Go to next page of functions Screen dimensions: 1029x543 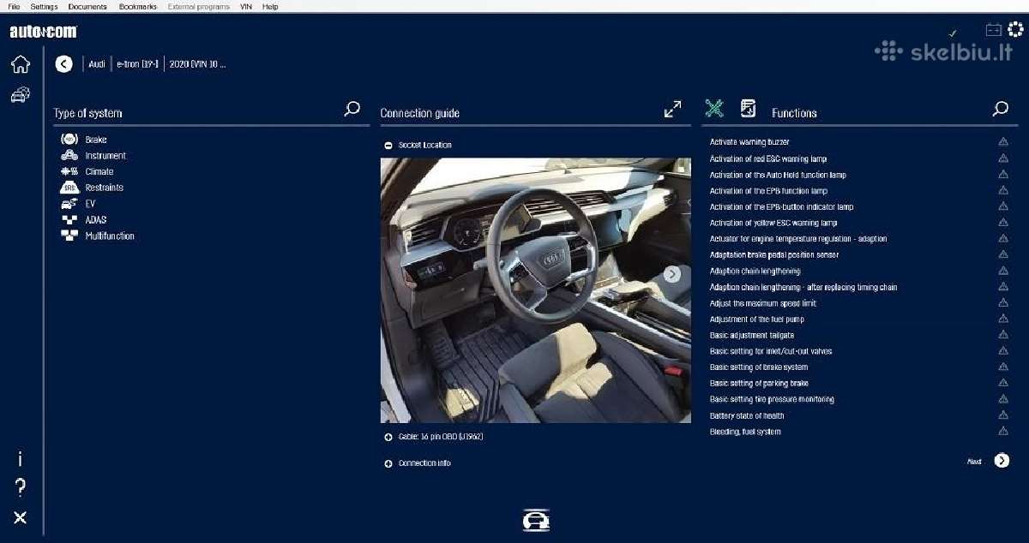point(1002,461)
